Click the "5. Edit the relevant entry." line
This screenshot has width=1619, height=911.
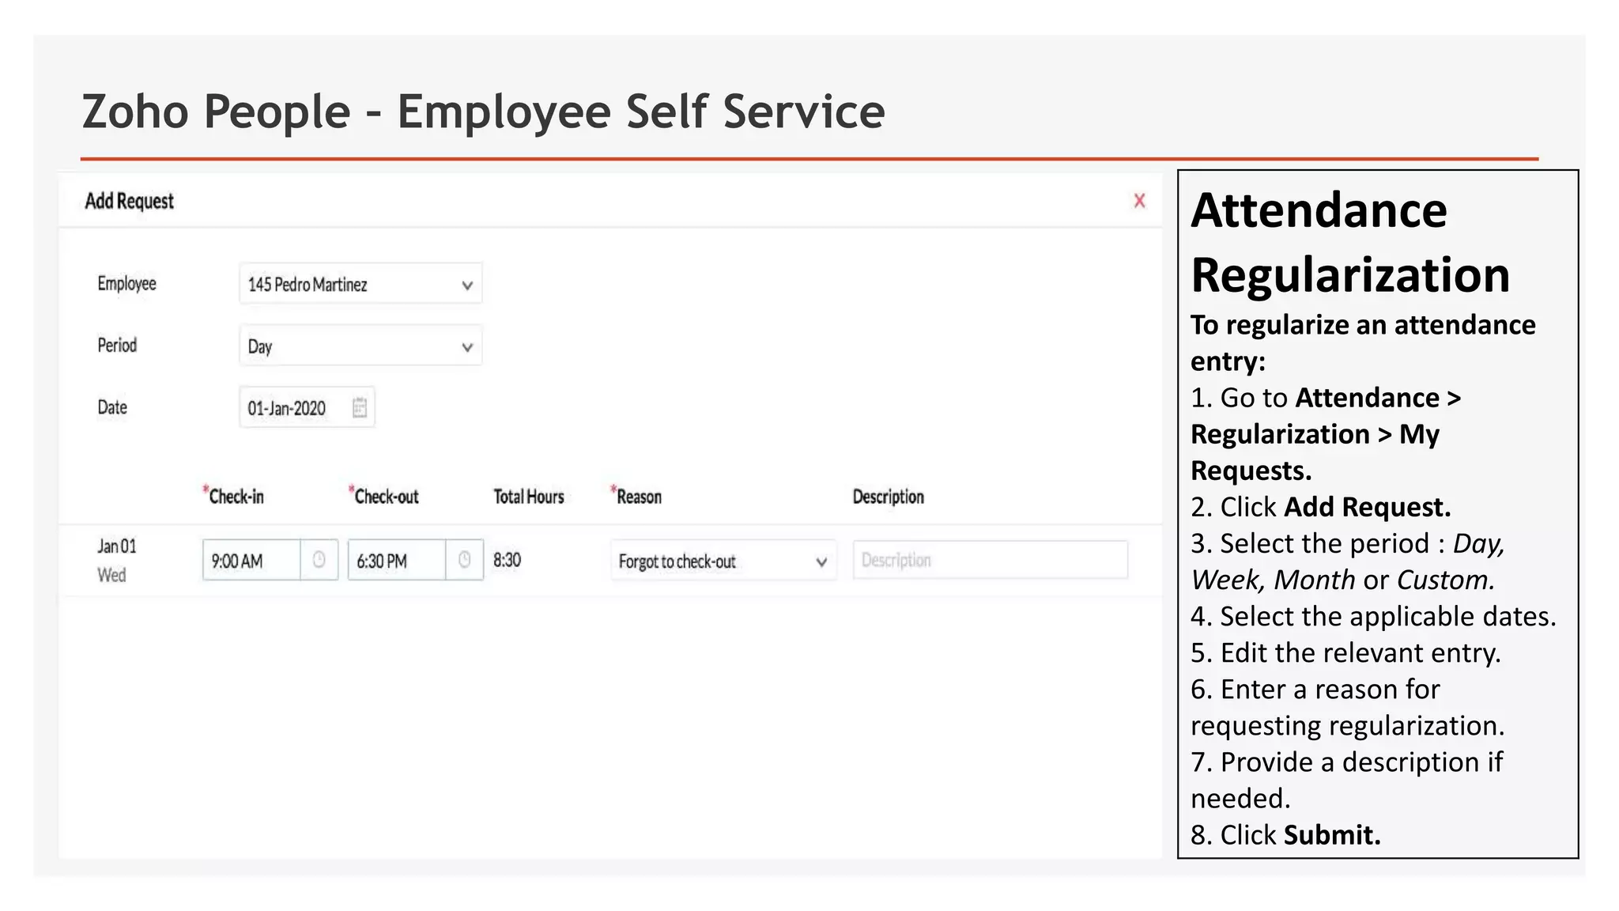1345,652
